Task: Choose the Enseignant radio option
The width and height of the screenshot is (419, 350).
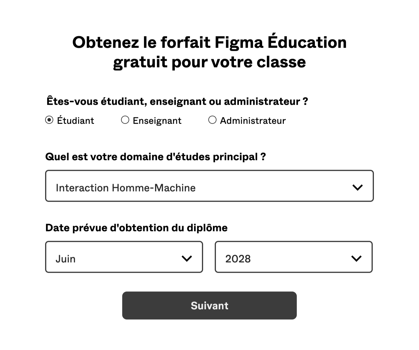Action: pos(125,120)
